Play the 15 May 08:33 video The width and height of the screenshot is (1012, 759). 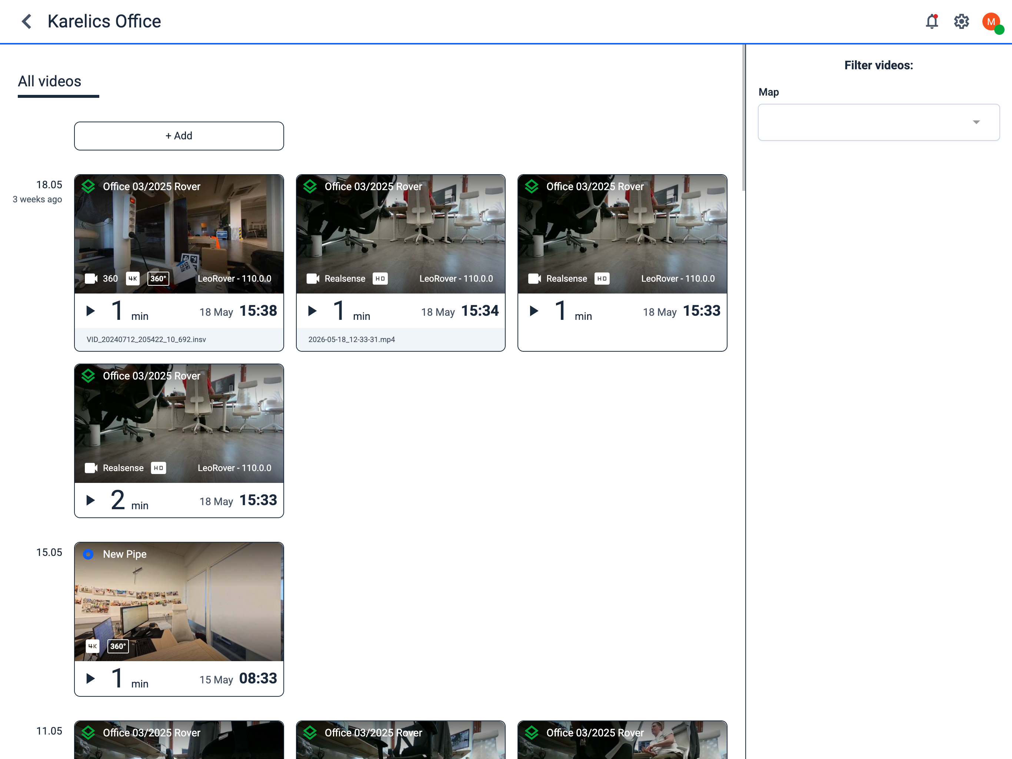click(91, 679)
